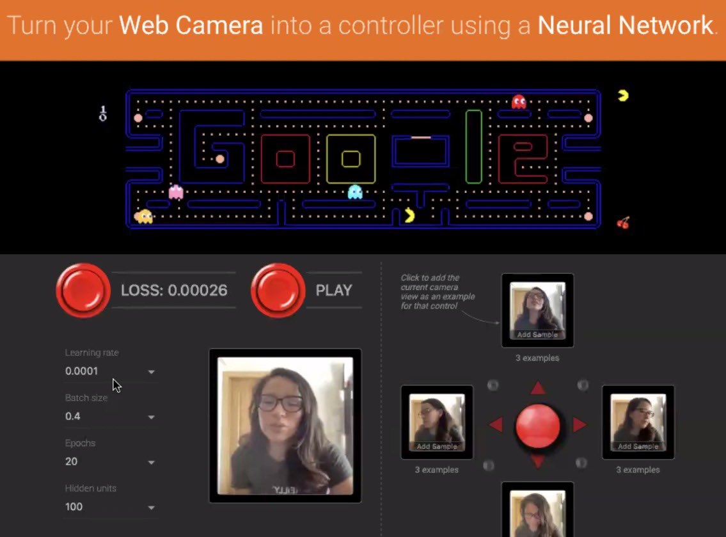Click the pink ghost in the maze
Screen dimensions: 726x537
(x=176, y=191)
